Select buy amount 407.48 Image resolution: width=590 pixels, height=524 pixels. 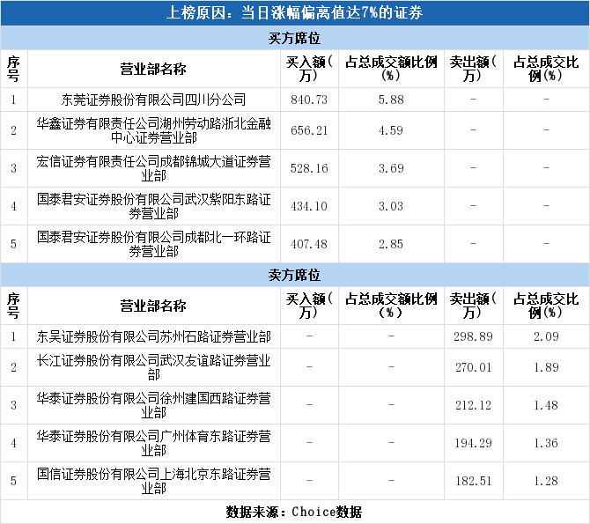309,244
